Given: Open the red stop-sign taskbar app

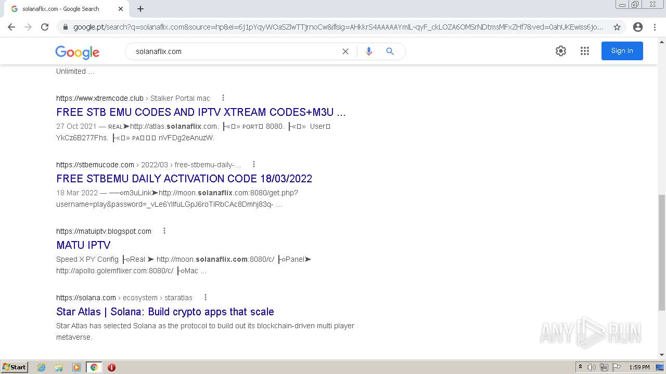Looking at the screenshot, I should point(111,367).
